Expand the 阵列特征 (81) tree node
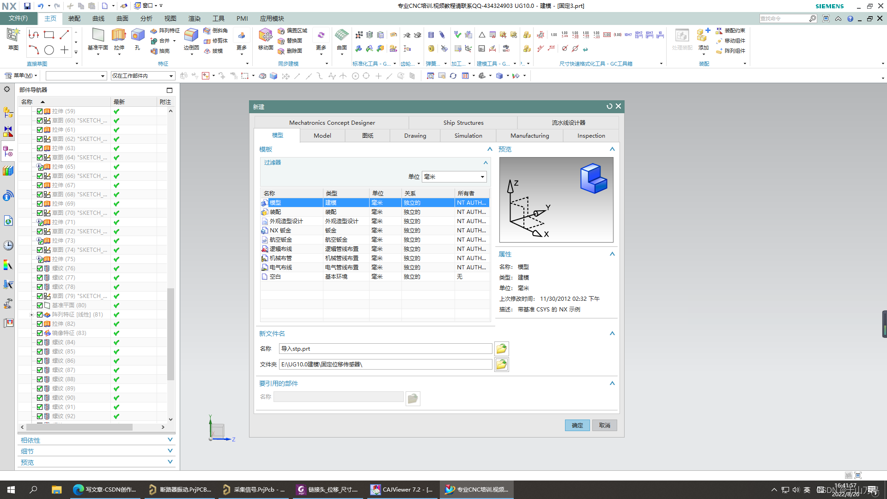The image size is (887, 499). click(31, 315)
